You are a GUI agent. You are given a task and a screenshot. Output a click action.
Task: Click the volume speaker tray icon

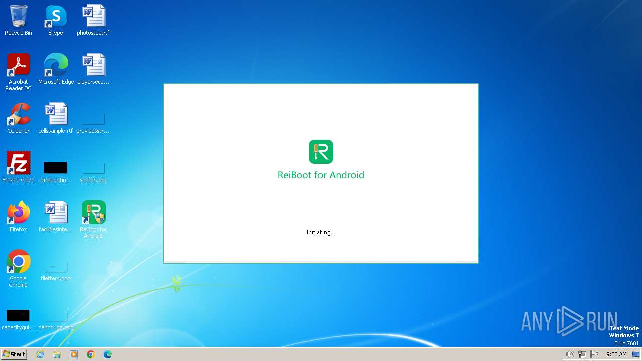tap(570, 354)
